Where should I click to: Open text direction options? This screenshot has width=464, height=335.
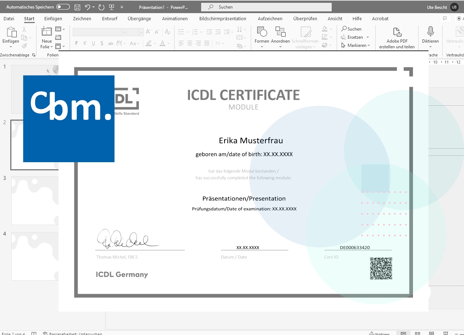coord(241,29)
